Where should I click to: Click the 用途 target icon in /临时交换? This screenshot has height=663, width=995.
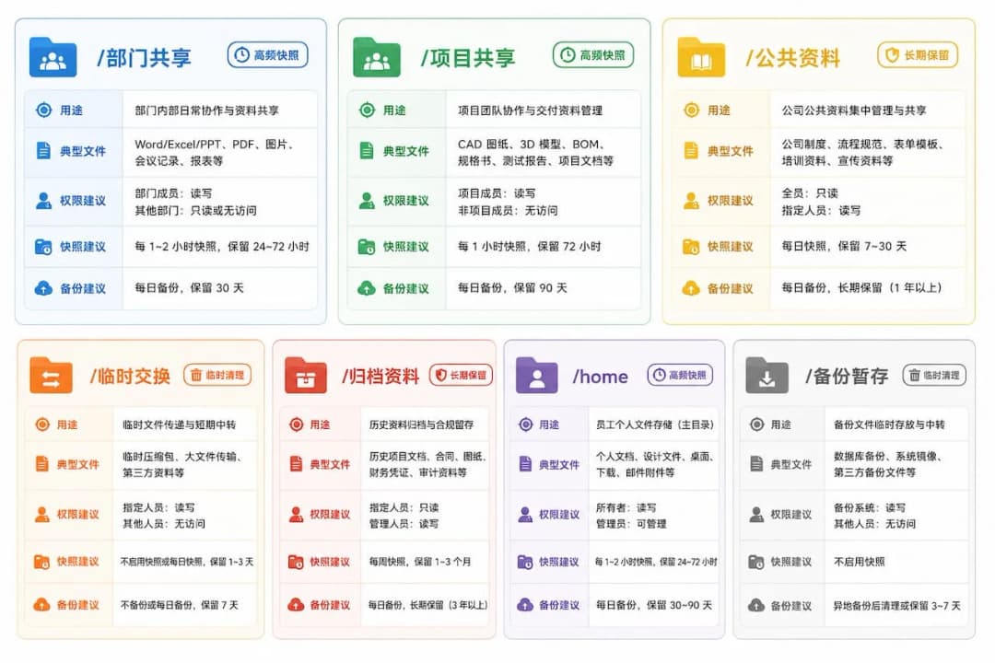point(41,425)
